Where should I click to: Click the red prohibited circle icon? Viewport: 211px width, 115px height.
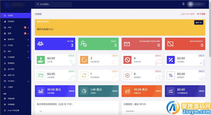tap(128, 60)
